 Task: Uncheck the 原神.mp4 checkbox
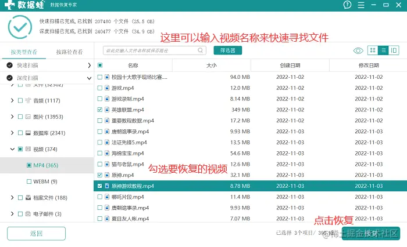coord(99,175)
